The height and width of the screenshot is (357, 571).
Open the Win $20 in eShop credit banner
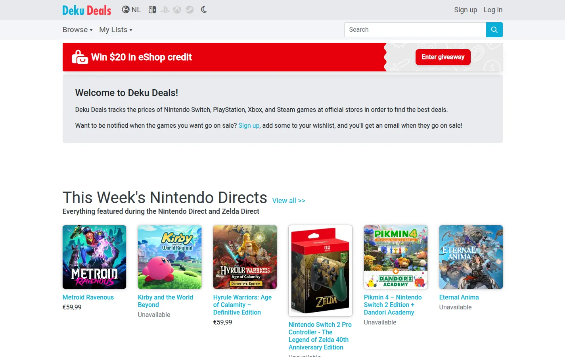point(283,57)
